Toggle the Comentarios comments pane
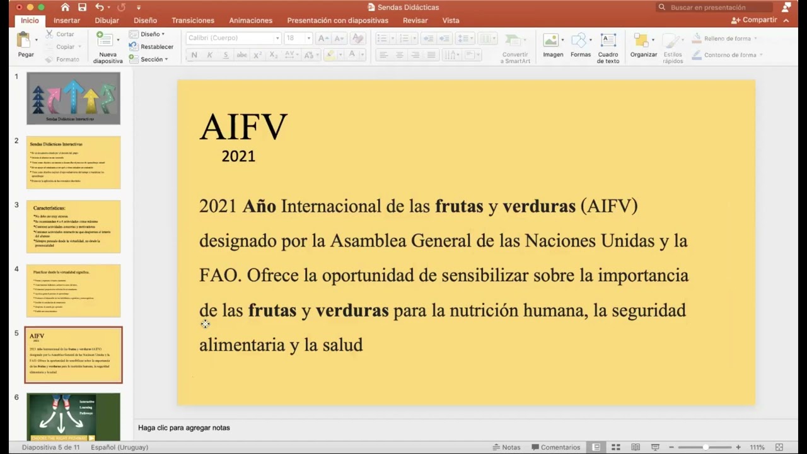Viewport: 807px width, 454px height. (x=556, y=447)
